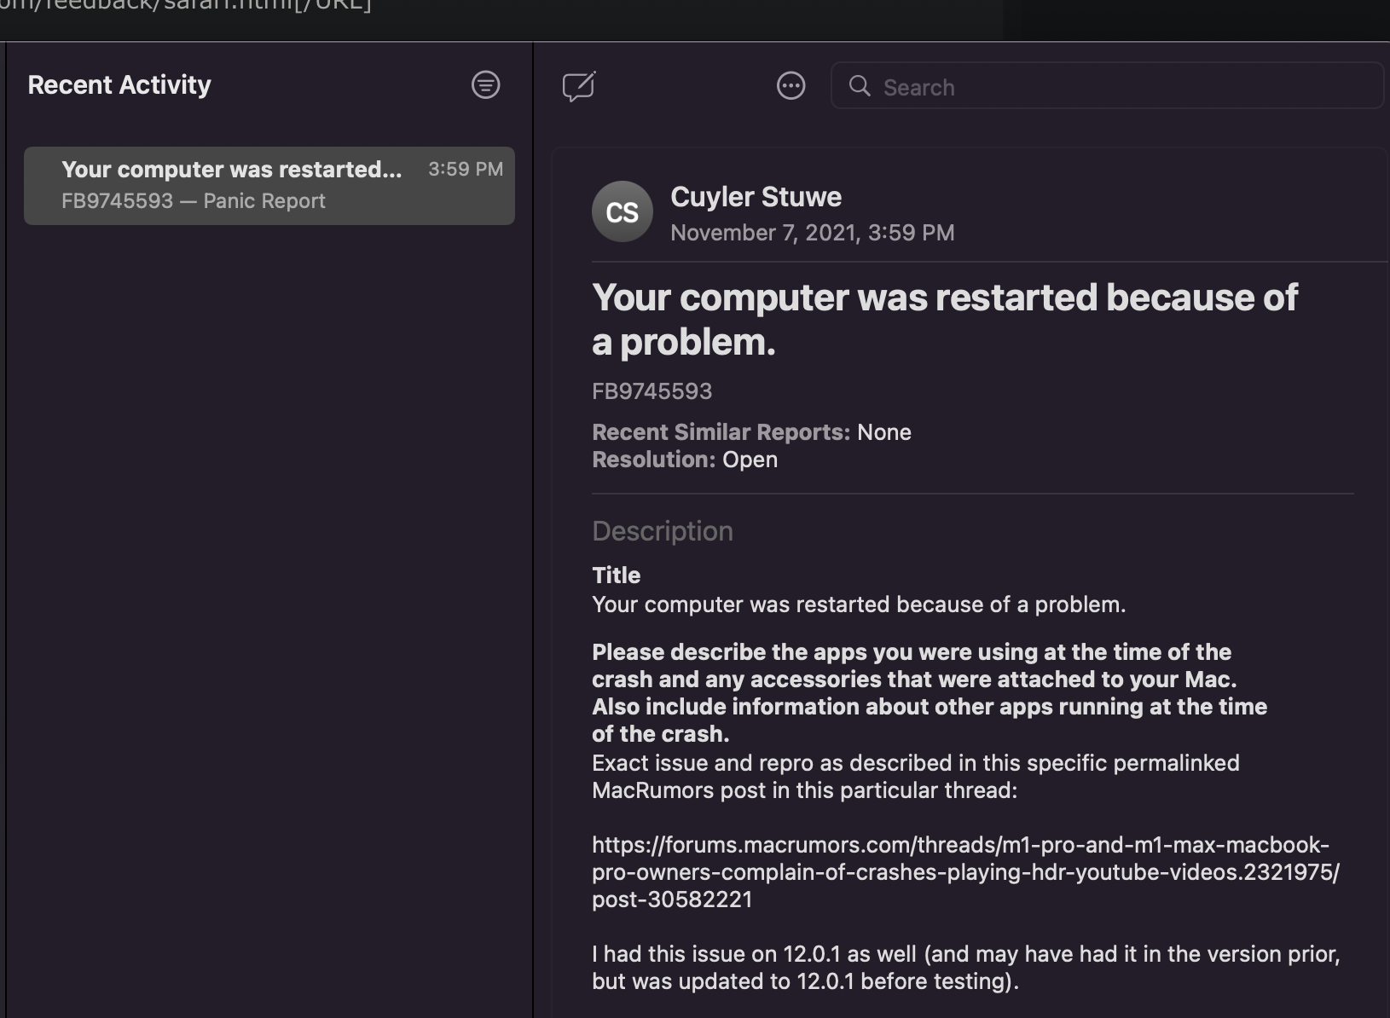This screenshot has width=1390, height=1018.
Task: Open the Recent Activity filter icon
Action: point(485,84)
